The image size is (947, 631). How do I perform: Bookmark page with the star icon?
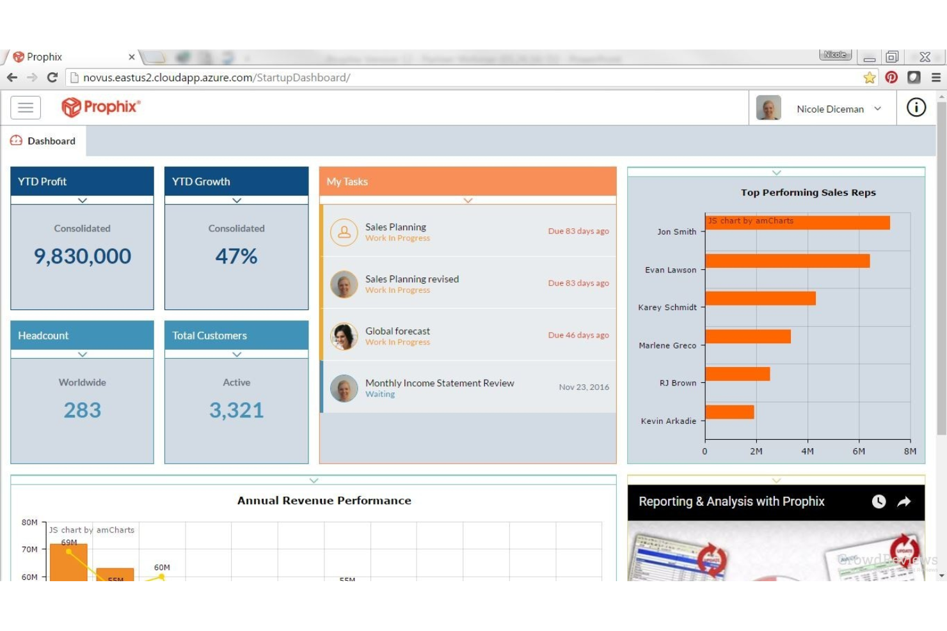pyautogui.click(x=869, y=77)
